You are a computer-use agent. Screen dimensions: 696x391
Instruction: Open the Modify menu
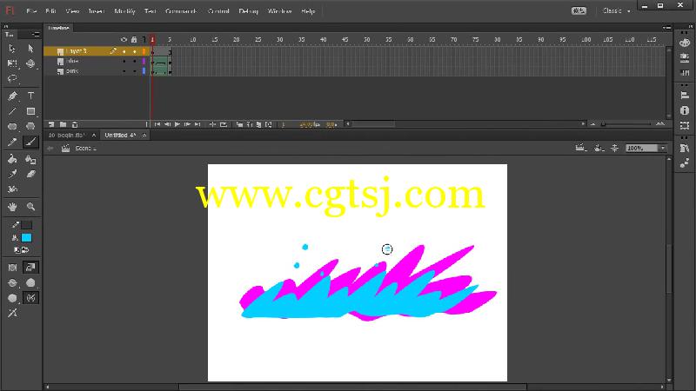[124, 11]
